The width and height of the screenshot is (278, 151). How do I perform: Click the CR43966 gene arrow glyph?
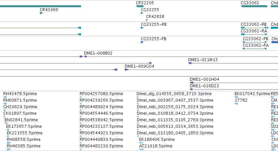tap(41, 13)
